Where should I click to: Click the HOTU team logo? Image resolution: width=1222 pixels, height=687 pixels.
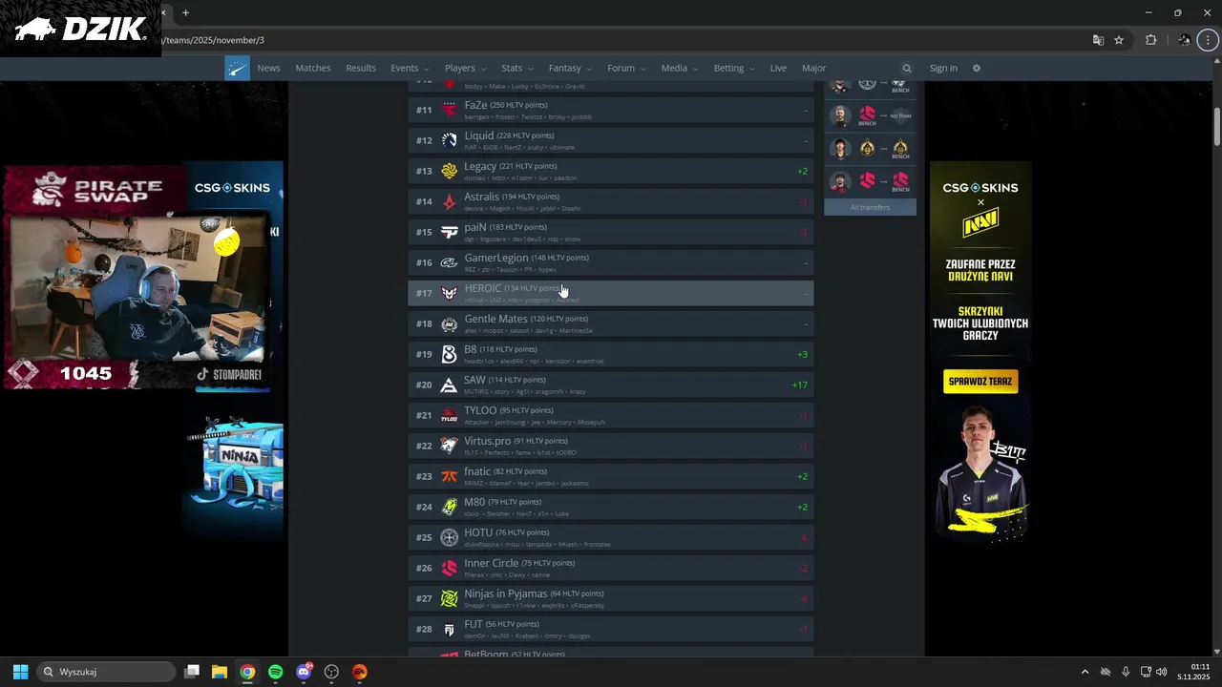point(449,537)
